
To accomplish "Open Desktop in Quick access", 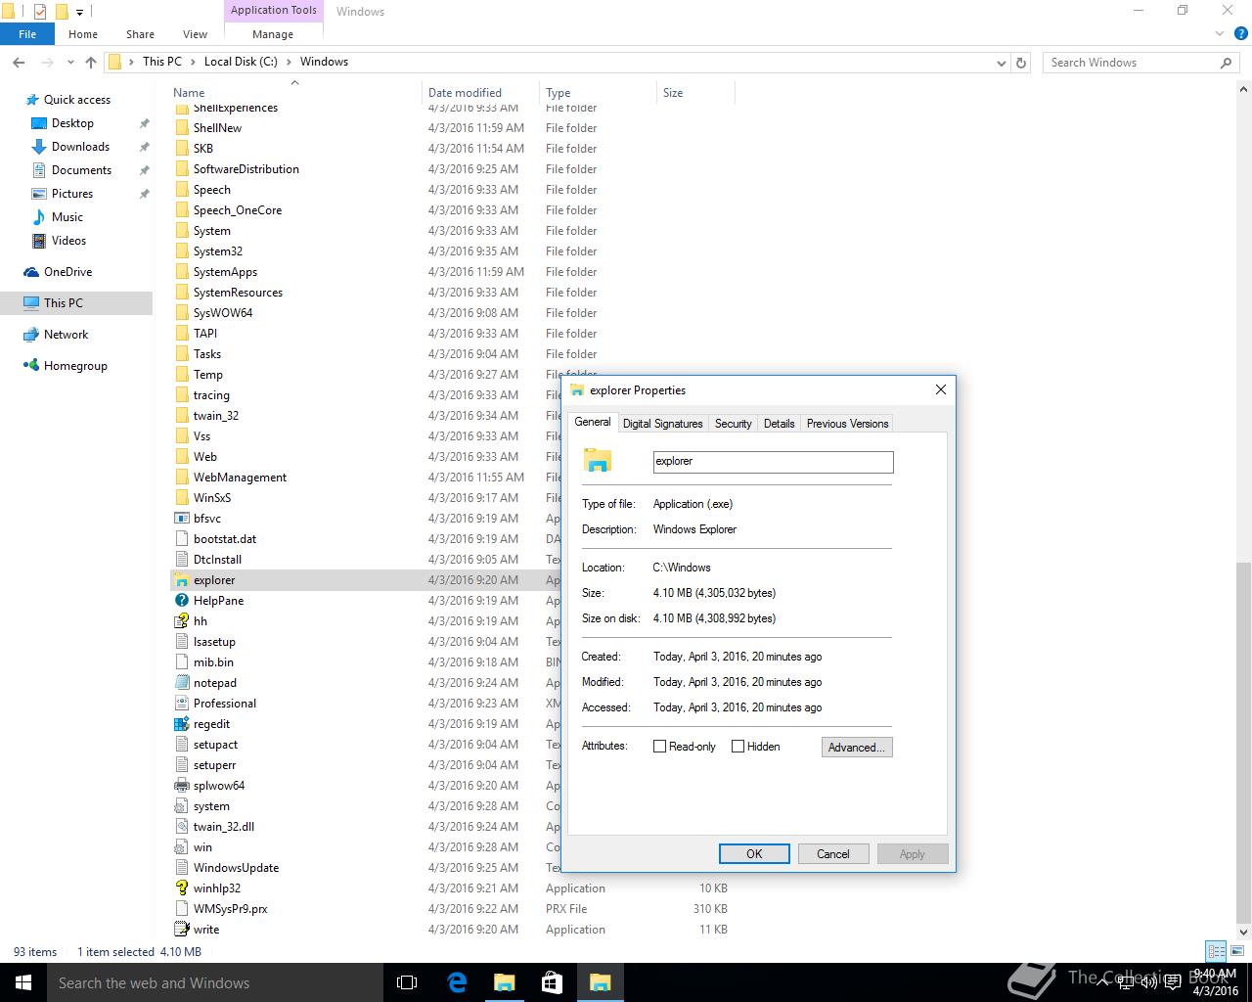I will [72, 123].
